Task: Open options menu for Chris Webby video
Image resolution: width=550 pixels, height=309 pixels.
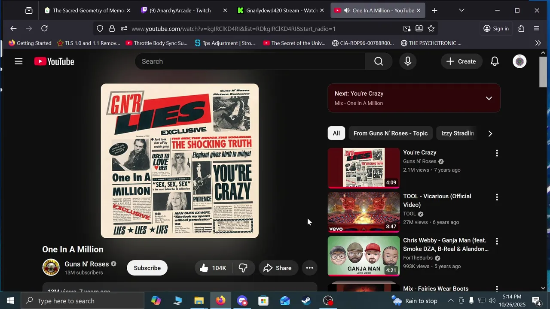Action: [x=497, y=241]
